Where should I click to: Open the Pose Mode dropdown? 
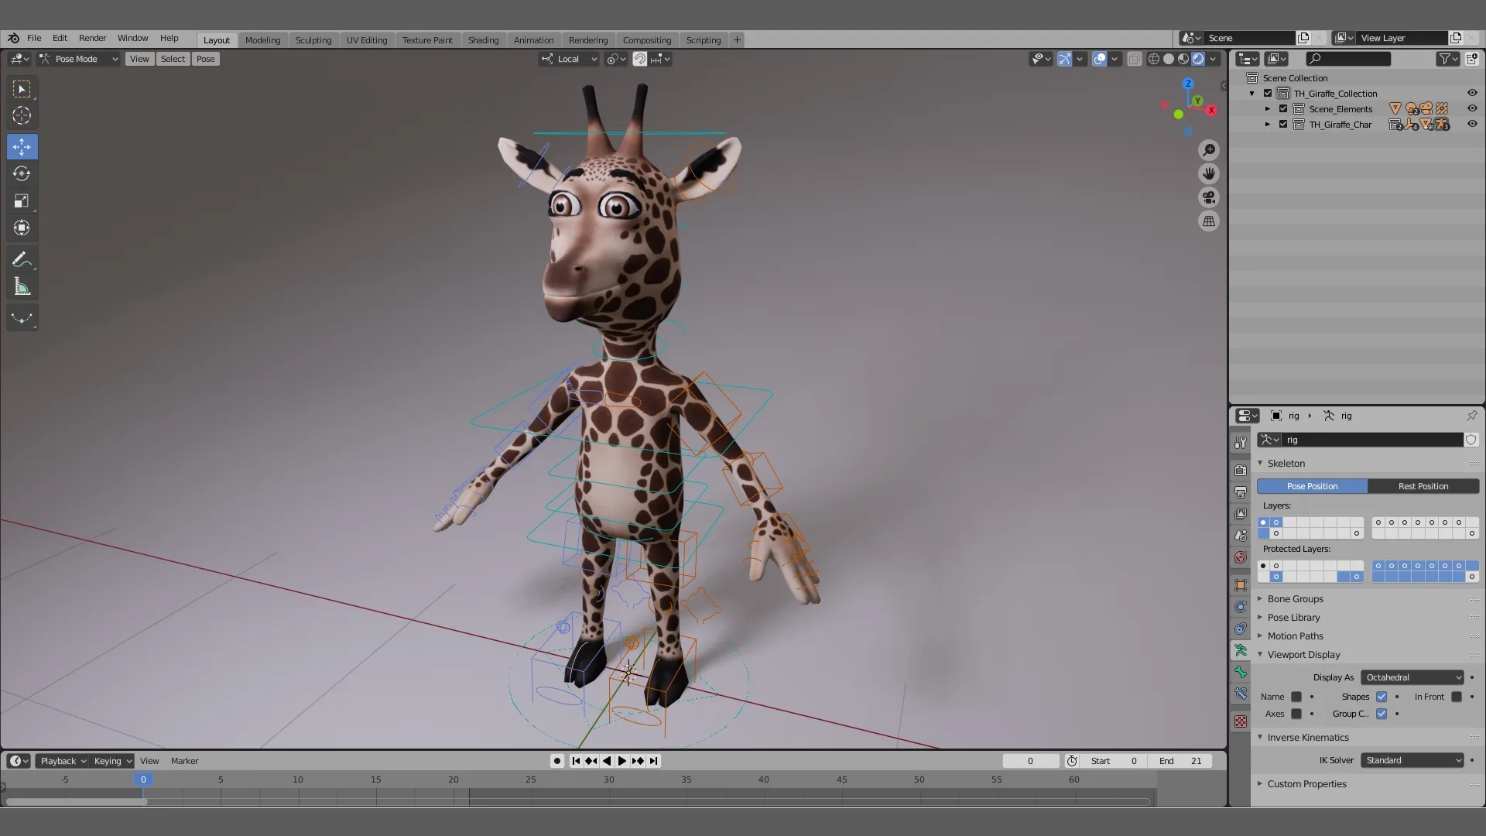78,59
